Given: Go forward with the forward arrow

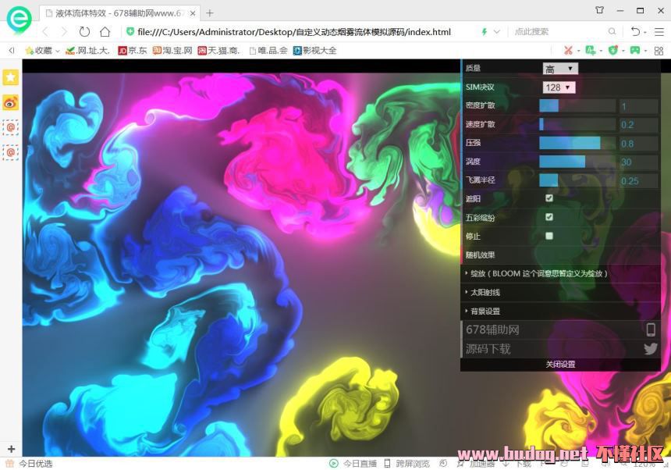Looking at the screenshot, I should click(x=64, y=32).
